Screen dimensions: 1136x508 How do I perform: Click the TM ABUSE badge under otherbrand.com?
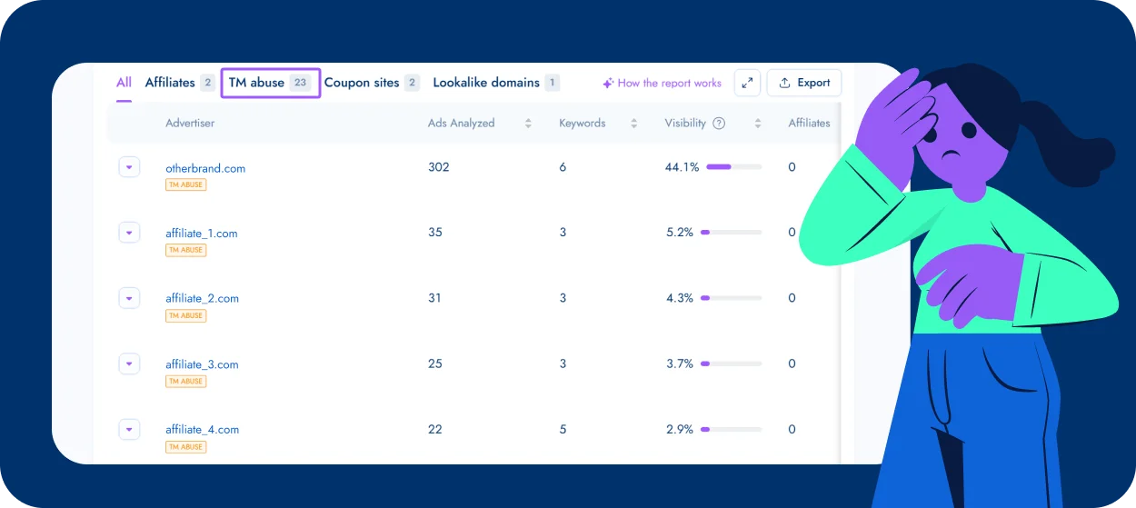[x=185, y=184]
